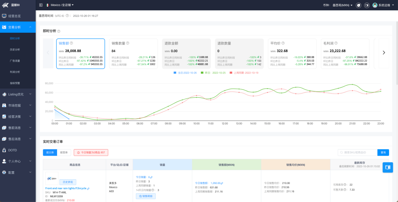Viewport: 398px width, 202px height.
Task: Open 利润分析 in the sidebar submenu
Action: pos(18,72)
